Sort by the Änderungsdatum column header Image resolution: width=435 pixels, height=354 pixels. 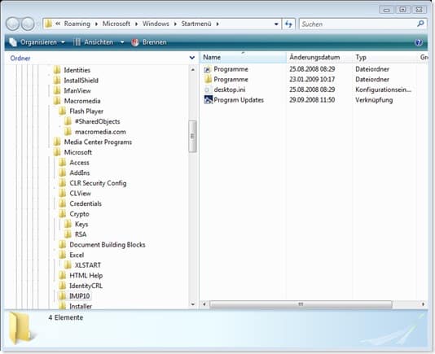tap(319, 58)
